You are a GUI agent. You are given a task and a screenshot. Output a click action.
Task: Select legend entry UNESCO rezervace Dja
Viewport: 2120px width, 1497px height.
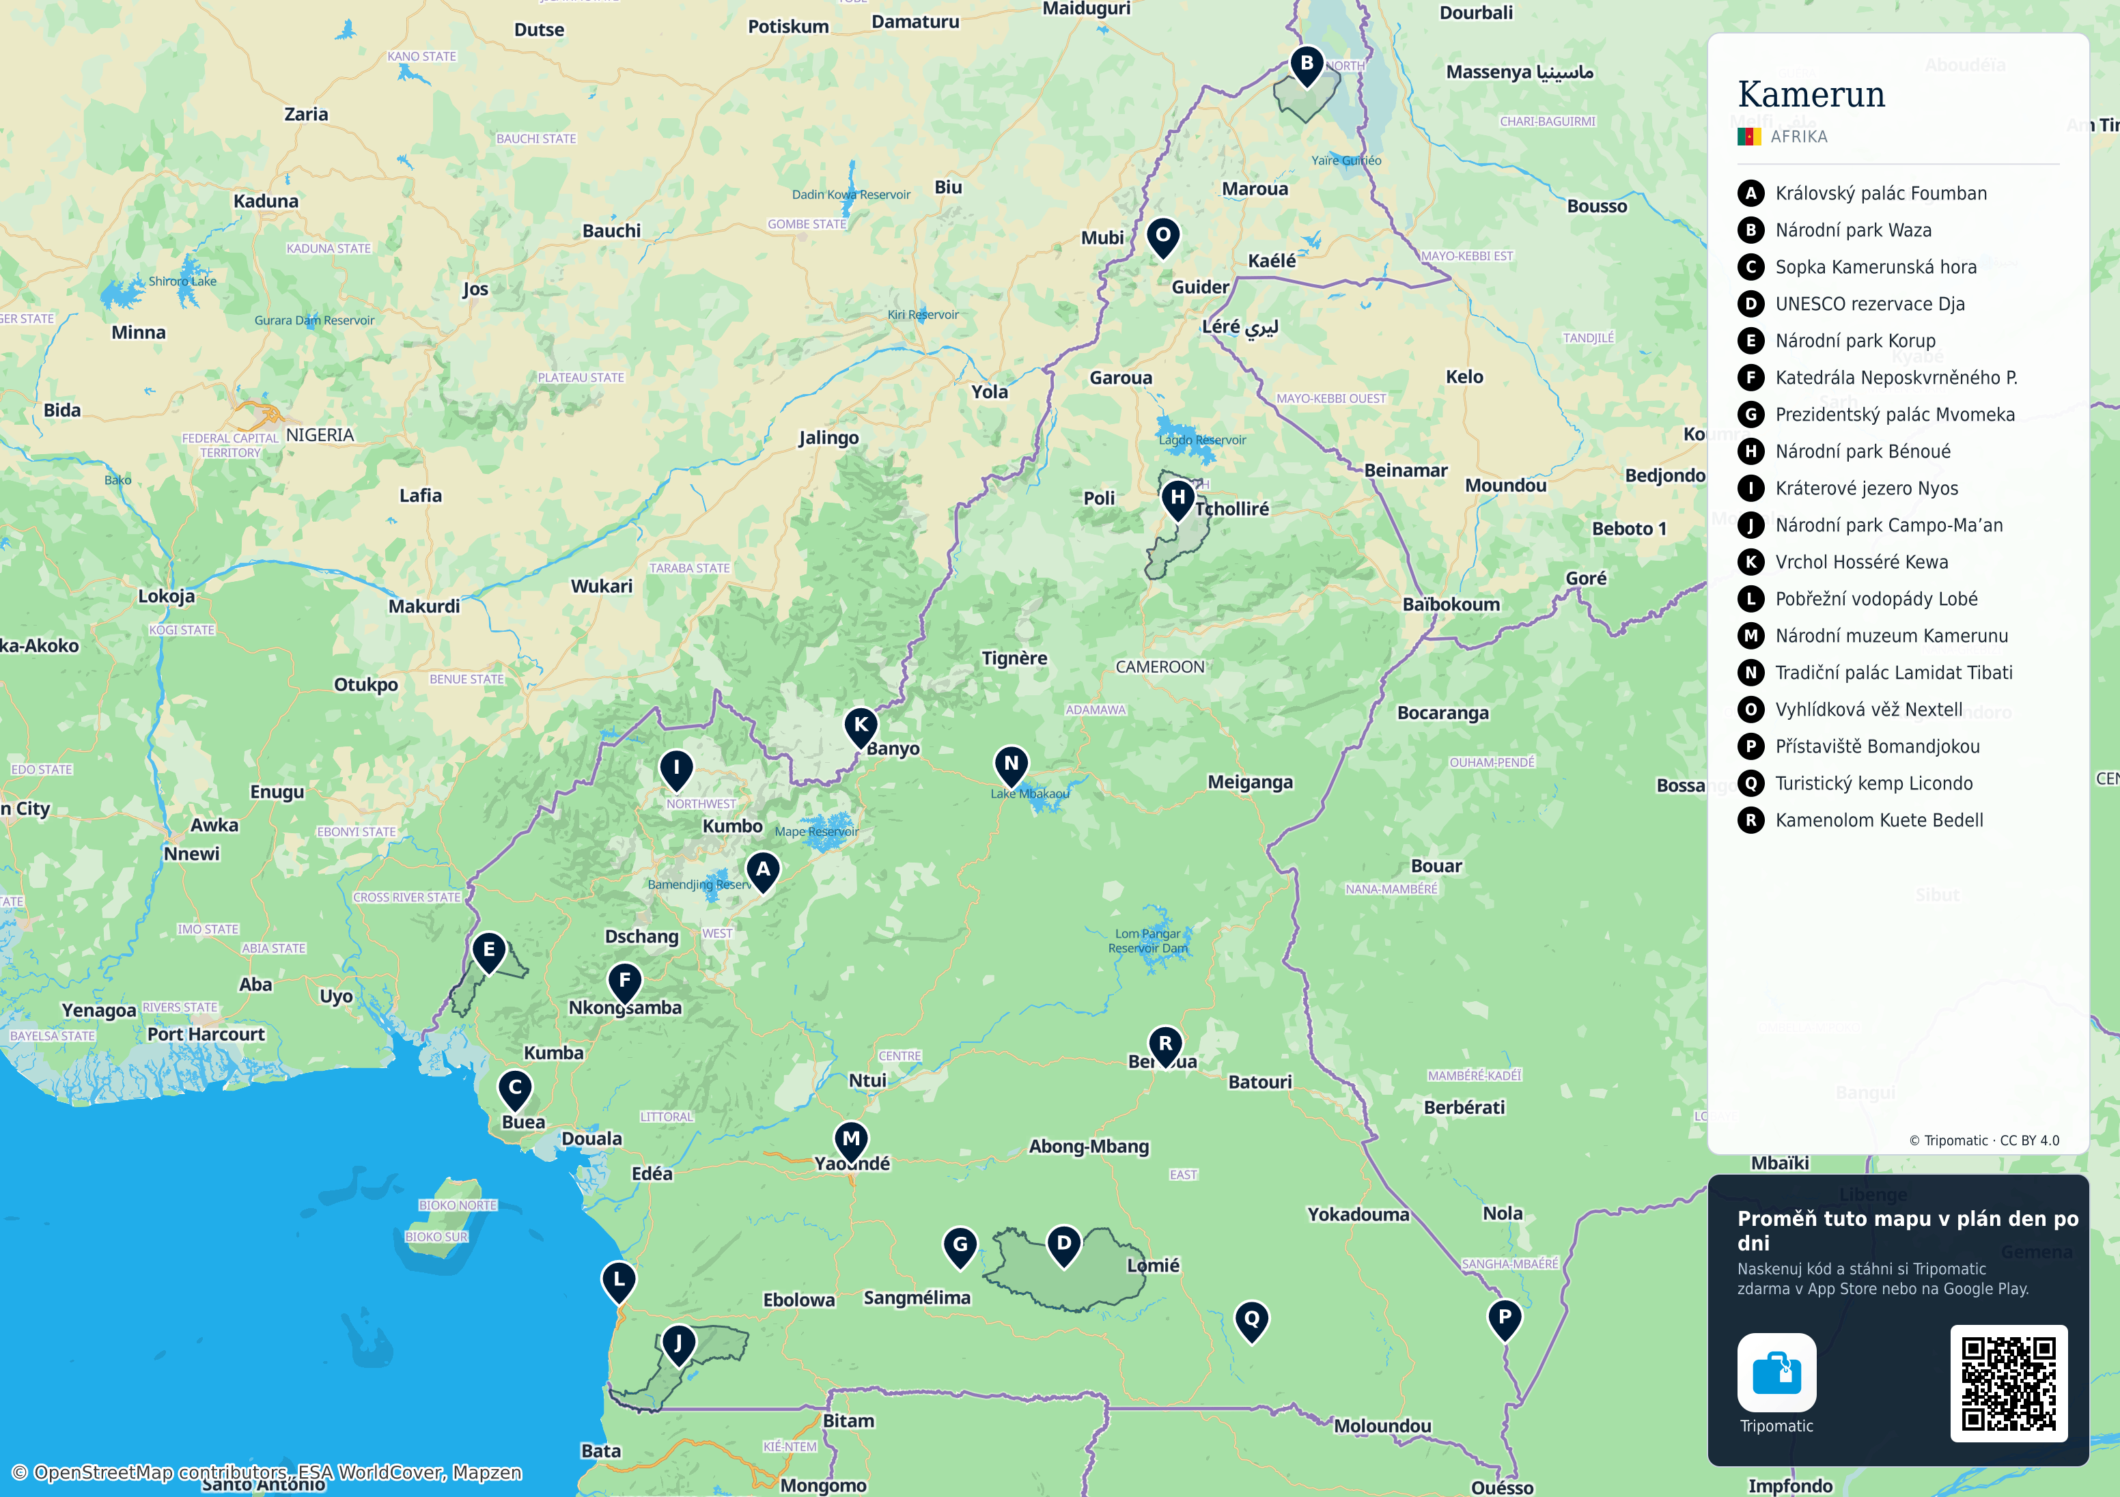tap(1852, 304)
